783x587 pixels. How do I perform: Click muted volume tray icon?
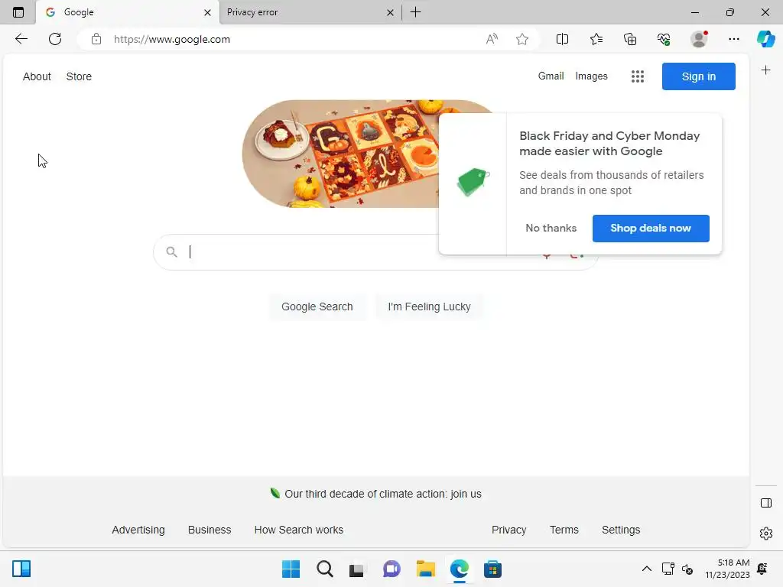point(687,569)
